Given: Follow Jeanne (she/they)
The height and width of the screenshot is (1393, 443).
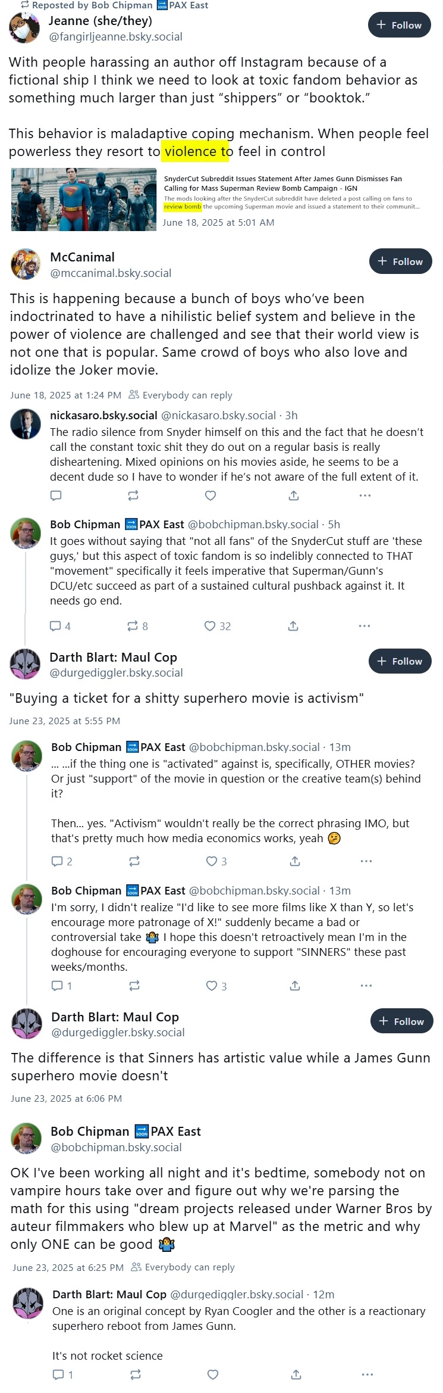Looking at the screenshot, I should [x=400, y=25].
